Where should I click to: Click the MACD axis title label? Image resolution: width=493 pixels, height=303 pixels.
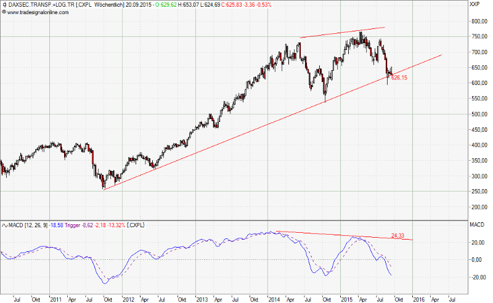point(476,225)
